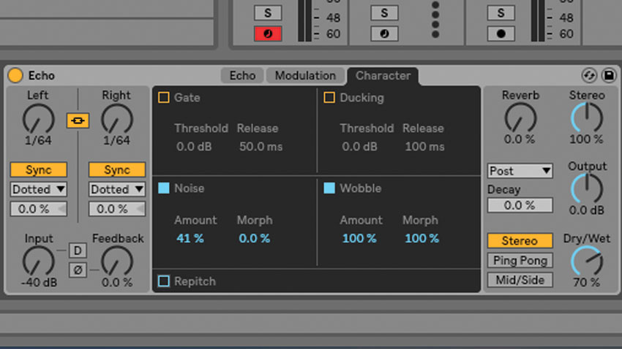Click the D clip dry button
622x349 pixels.
pyautogui.click(x=78, y=250)
